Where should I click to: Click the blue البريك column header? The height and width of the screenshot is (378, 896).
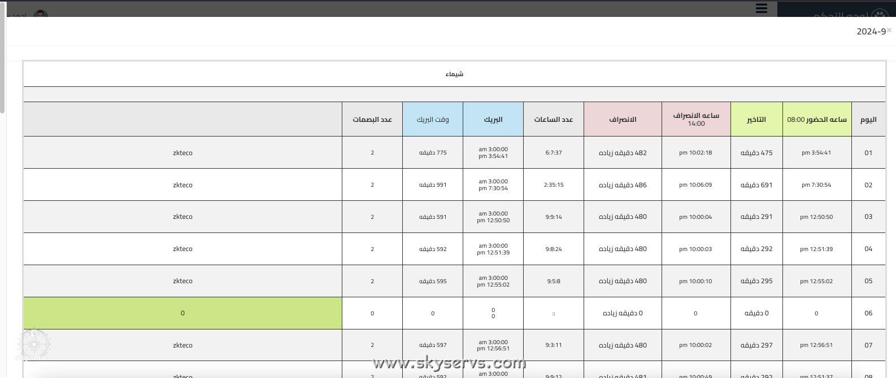[x=493, y=120]
